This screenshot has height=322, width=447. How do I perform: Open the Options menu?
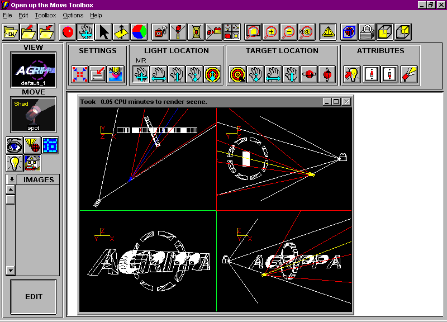pyautogui.click(x=73, y=16)
